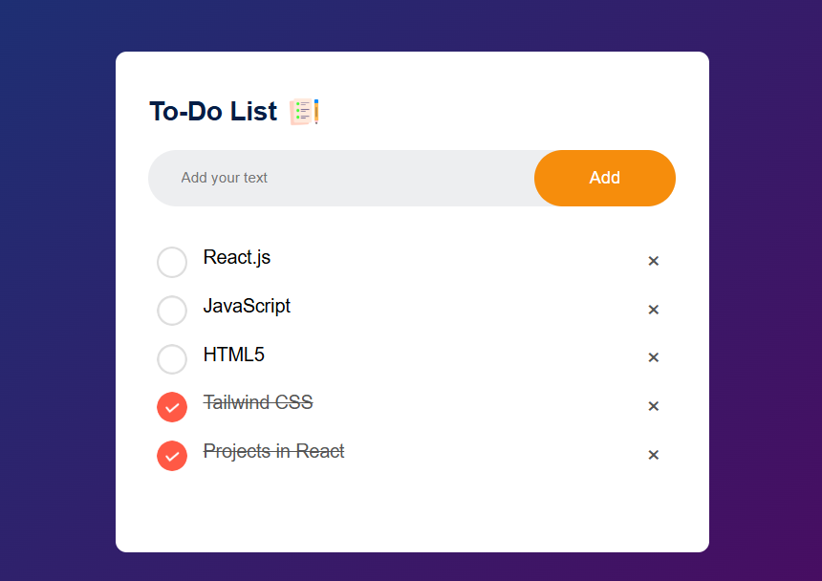Unmark Projects in React as done
This screenshot has width=822, height=581.
(x=172, y=456)
